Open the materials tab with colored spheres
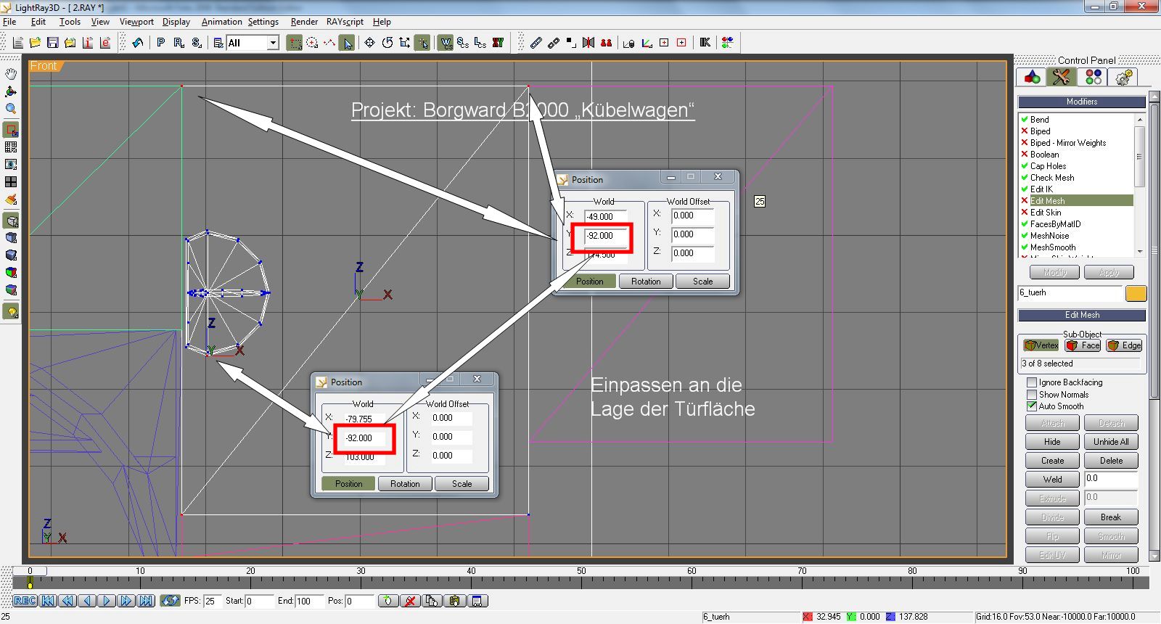 coord(1094,77)
